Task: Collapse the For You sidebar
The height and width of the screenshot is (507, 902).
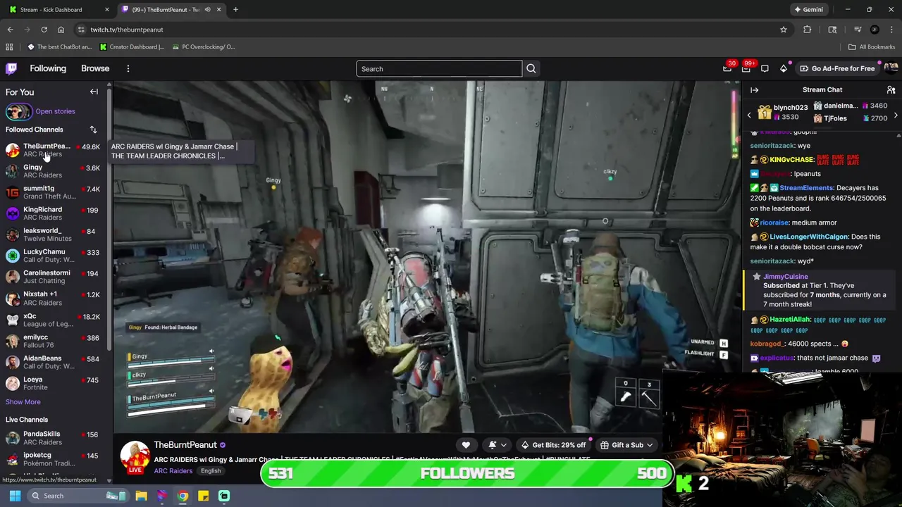Action: coord(94,92)
